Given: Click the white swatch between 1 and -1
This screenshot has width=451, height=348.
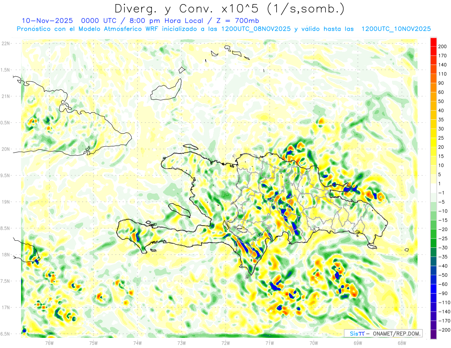Looking at the screenshot, I should coord(433,188).
